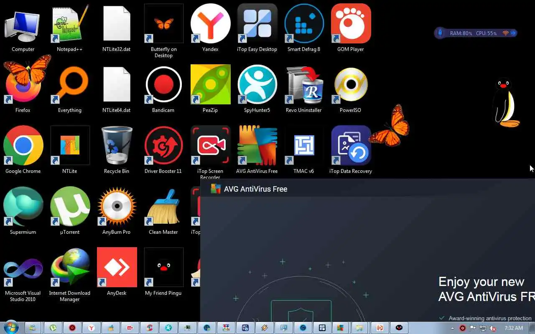
Task: Launch Bandicam screen recorder
Action: coord(163,89)
